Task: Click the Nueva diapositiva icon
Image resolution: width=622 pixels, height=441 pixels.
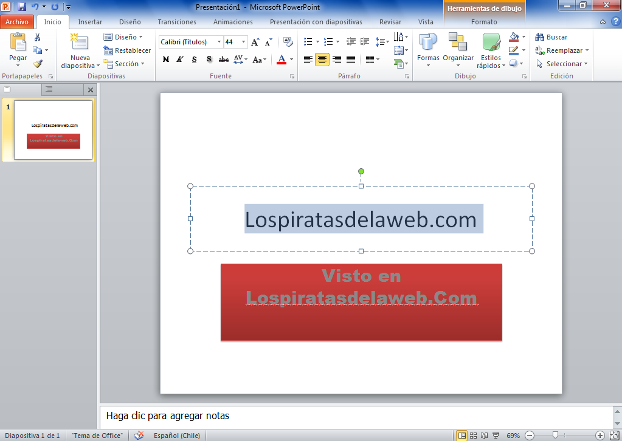Action: click(x=79, y=43)
